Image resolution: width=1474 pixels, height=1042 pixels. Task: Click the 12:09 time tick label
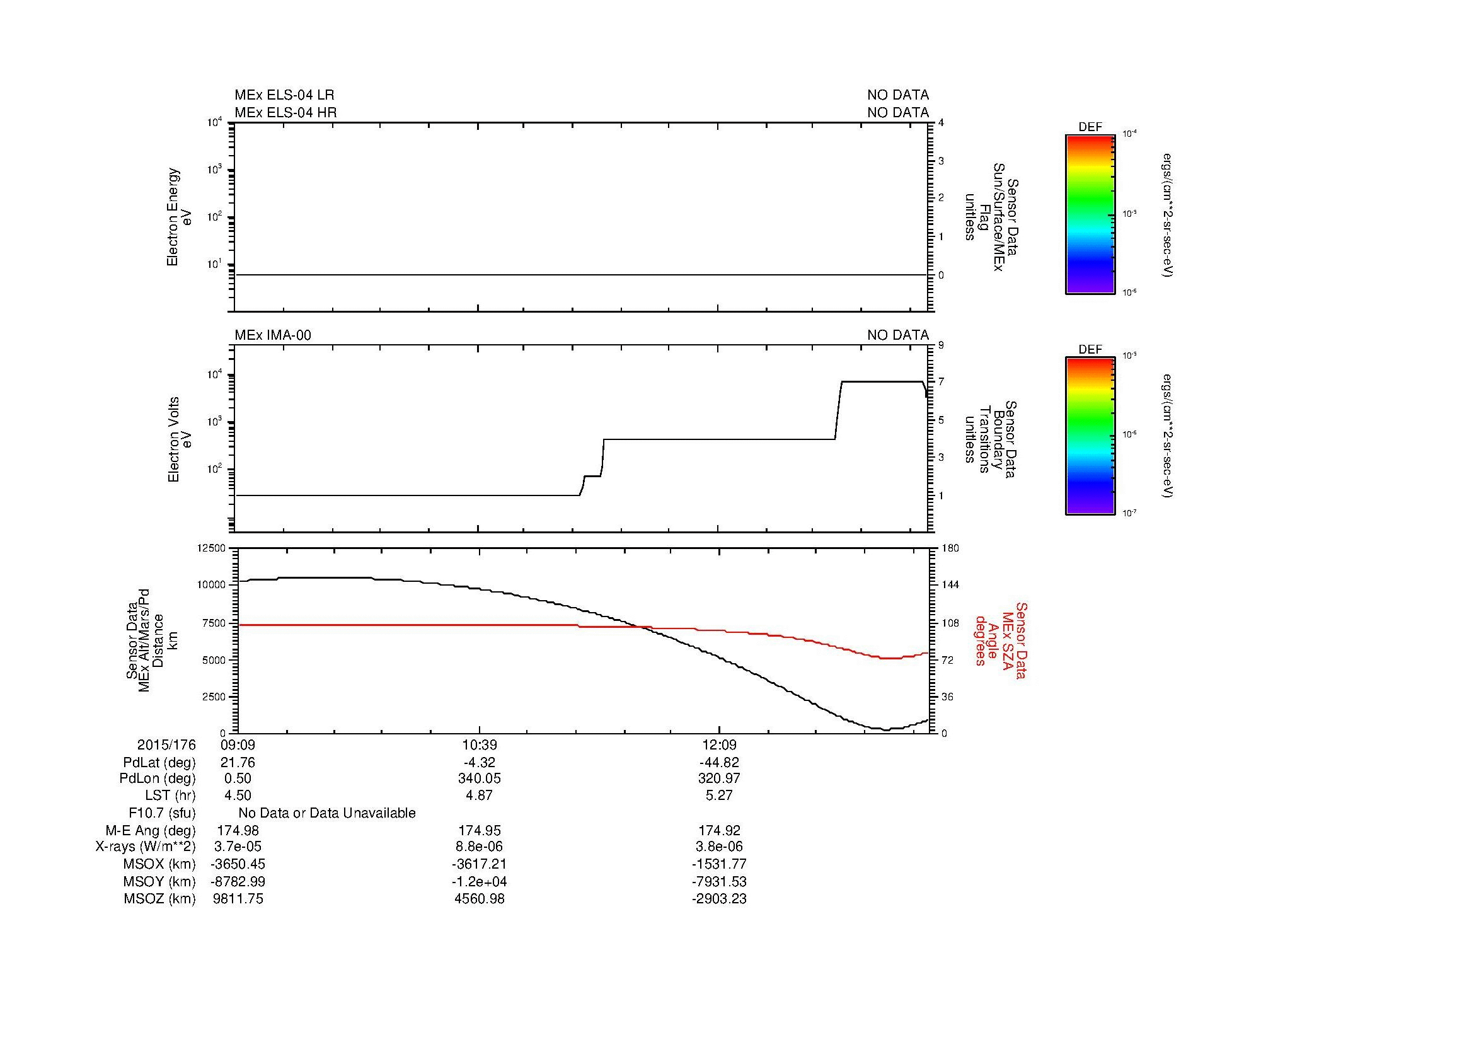(719, 744)
